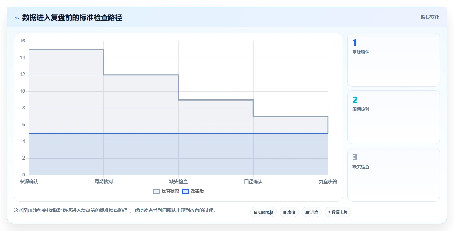Click the icon in 表格 tag

coord(285,212)
